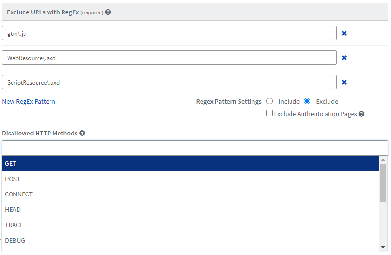Open help for Exclude Authentication Pages

pyautogui.click(x=361, y=114)
